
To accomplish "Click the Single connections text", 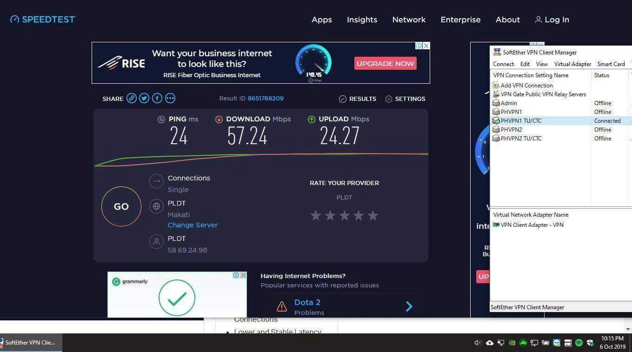I will [x=178, y=190].
